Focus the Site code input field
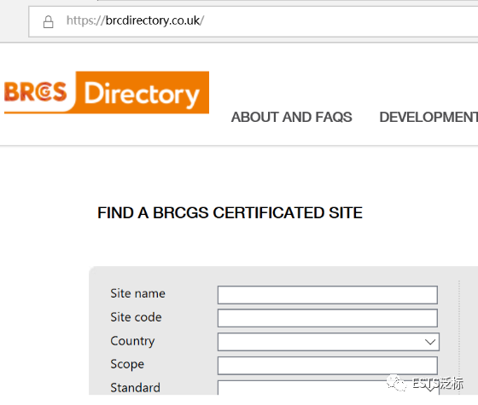This screenshot has width=478, height=405. pyautogui.click(x=328, y=318)
